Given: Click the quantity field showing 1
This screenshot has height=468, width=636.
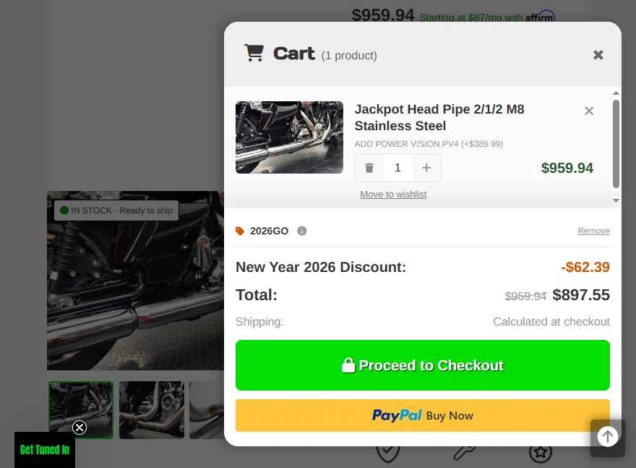Looking at the screenshot, I should pos(397,168).
